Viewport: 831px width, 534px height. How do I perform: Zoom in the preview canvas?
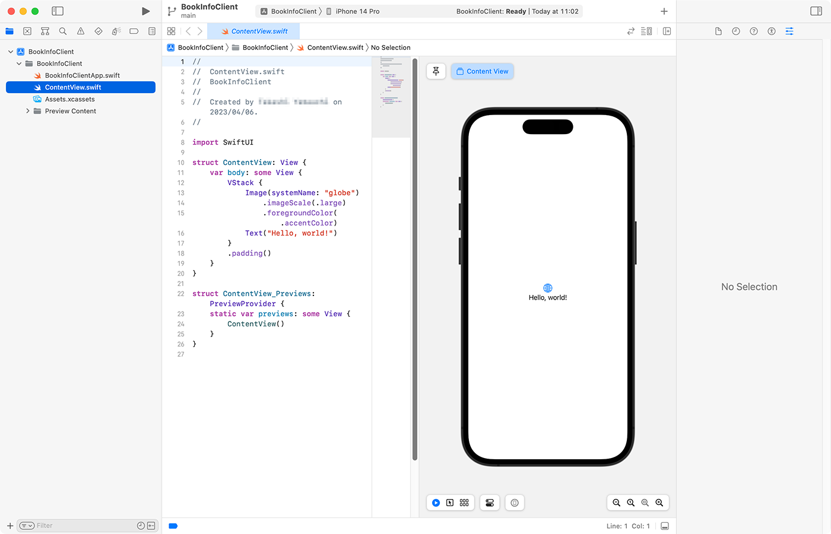[x=659, y=503]
